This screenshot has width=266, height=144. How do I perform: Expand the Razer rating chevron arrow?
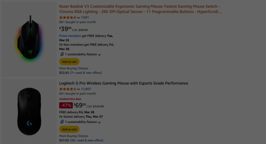(79, 18)
